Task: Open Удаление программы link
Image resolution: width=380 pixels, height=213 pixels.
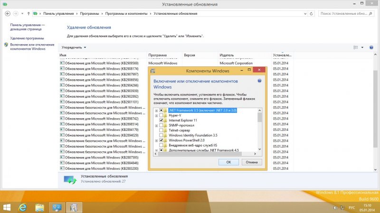Action: click(x=27, y=38)
